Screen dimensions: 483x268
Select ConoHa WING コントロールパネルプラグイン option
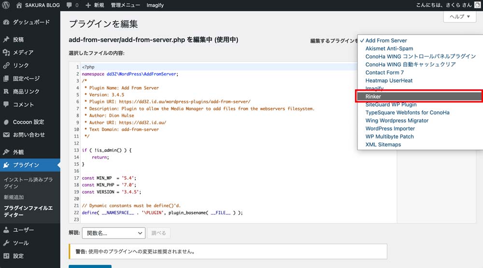420,56
